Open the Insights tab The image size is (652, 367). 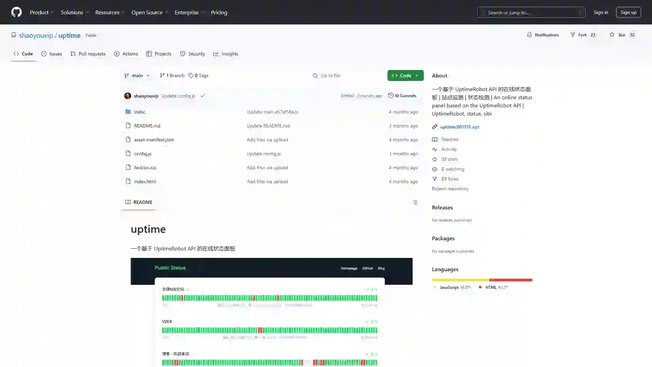point(225,54)
